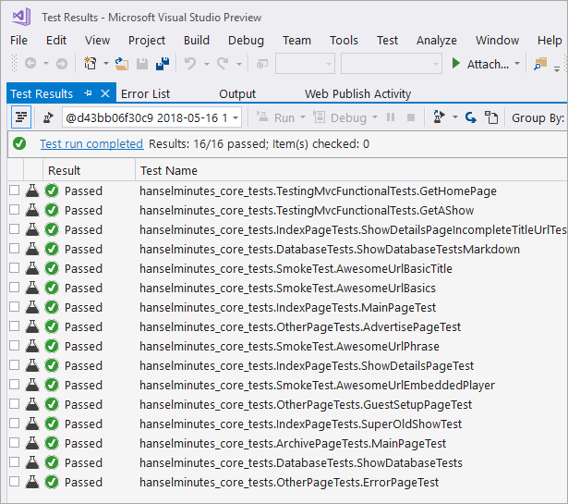Check the box for SuperOldShowTest test
Screen dimensions: 568x504
pos(14,424)
